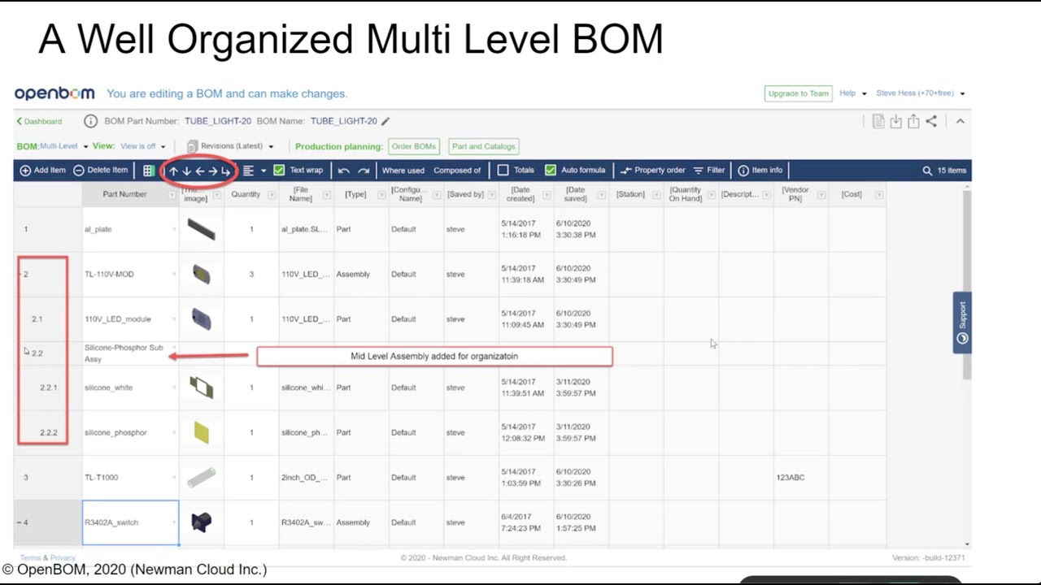Undo the last change
This screenshot has height=585, width=1041.
pyautogui.click(x=343, y=171)
